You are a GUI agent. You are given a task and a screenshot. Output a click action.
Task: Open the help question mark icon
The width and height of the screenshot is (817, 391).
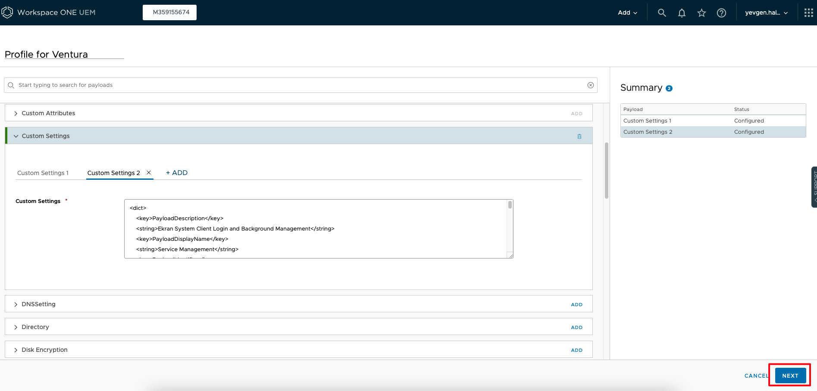click(721, 13)
